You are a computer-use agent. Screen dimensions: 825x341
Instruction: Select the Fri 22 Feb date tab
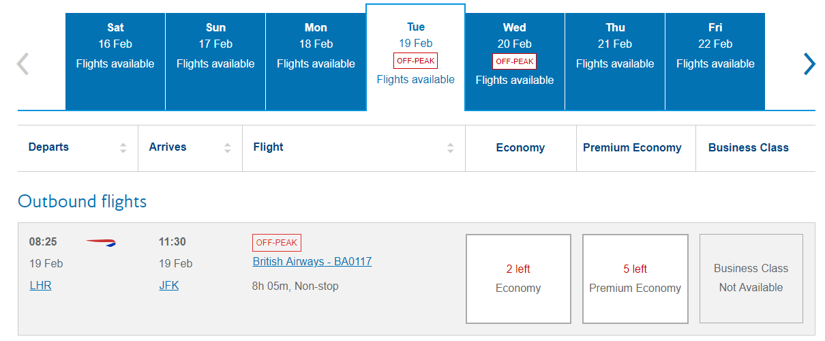pos(715,61)
